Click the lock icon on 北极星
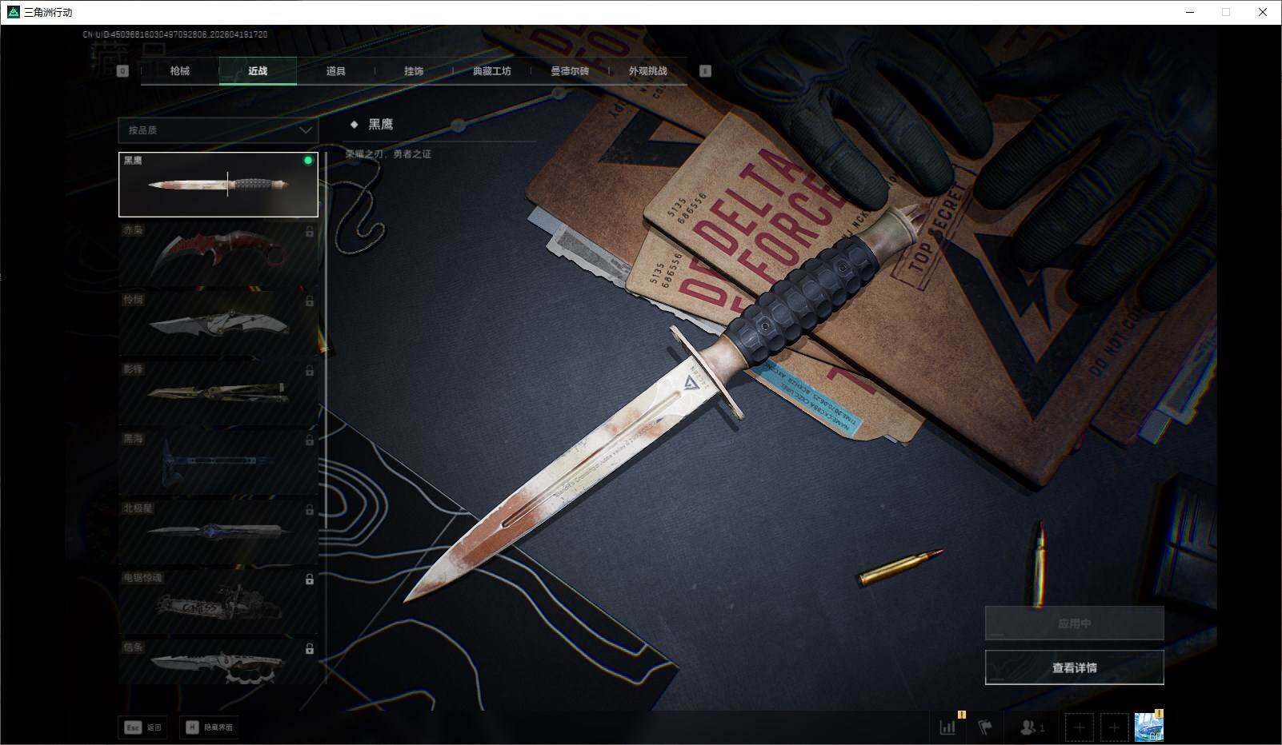Image resolution: width=1282 pixels, height=745 pixels. [310, 510]
